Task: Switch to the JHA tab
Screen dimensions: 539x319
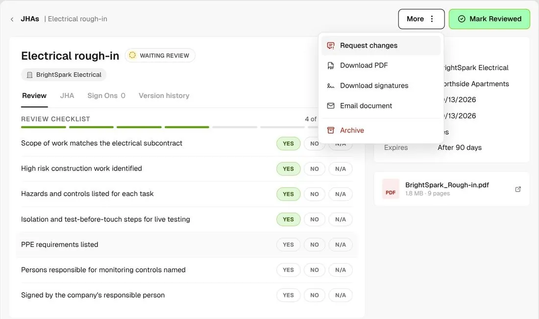Action: pyautogui.click(x=67, y=96)
